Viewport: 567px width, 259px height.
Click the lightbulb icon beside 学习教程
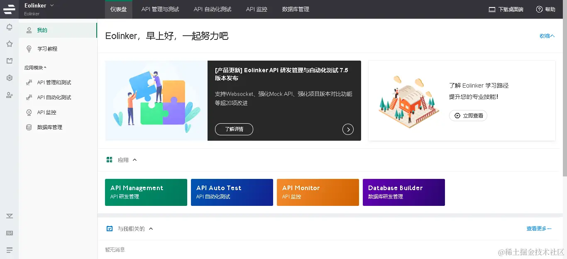29,49
